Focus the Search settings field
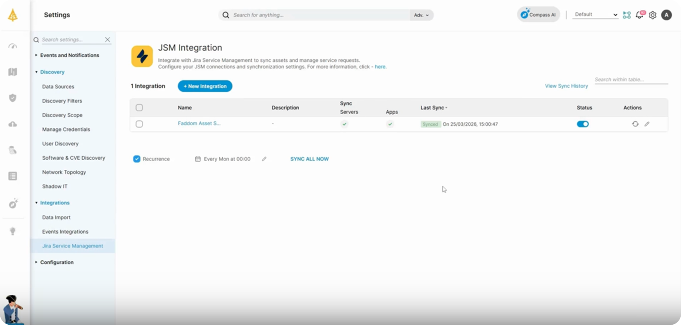 72,40
